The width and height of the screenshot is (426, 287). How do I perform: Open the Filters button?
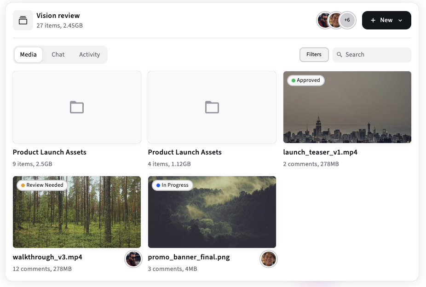pos(314,55)
